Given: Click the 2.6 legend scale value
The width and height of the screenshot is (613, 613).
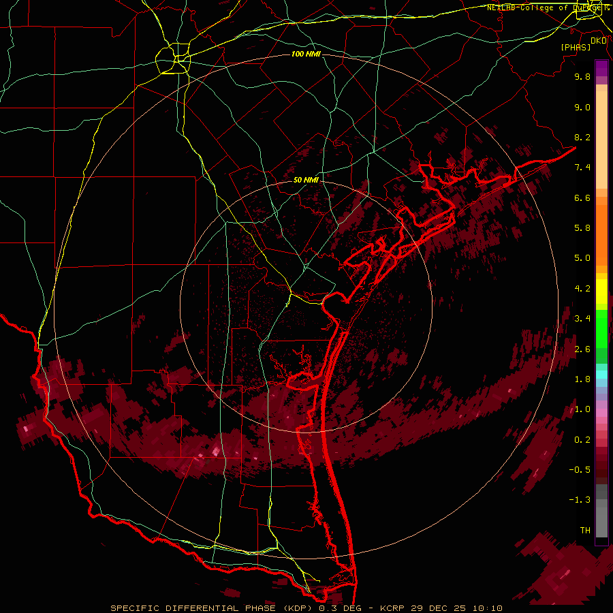Looking at the screenshot, I should (582, 349).
